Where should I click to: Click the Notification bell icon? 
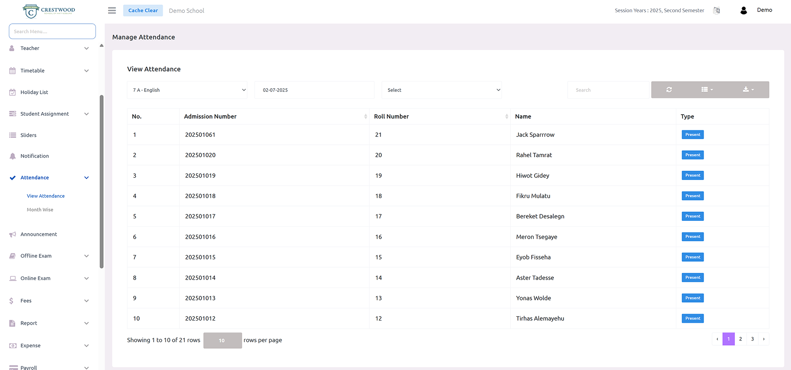(x=13, y=156)
